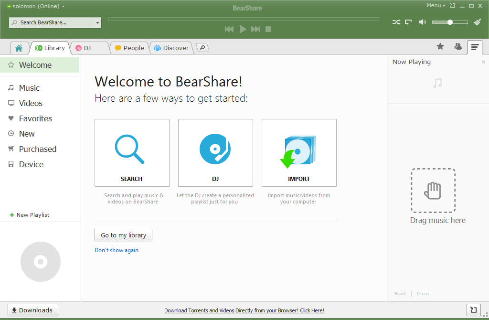
Task: Open the friends people icon
Action: pos(458,46)
